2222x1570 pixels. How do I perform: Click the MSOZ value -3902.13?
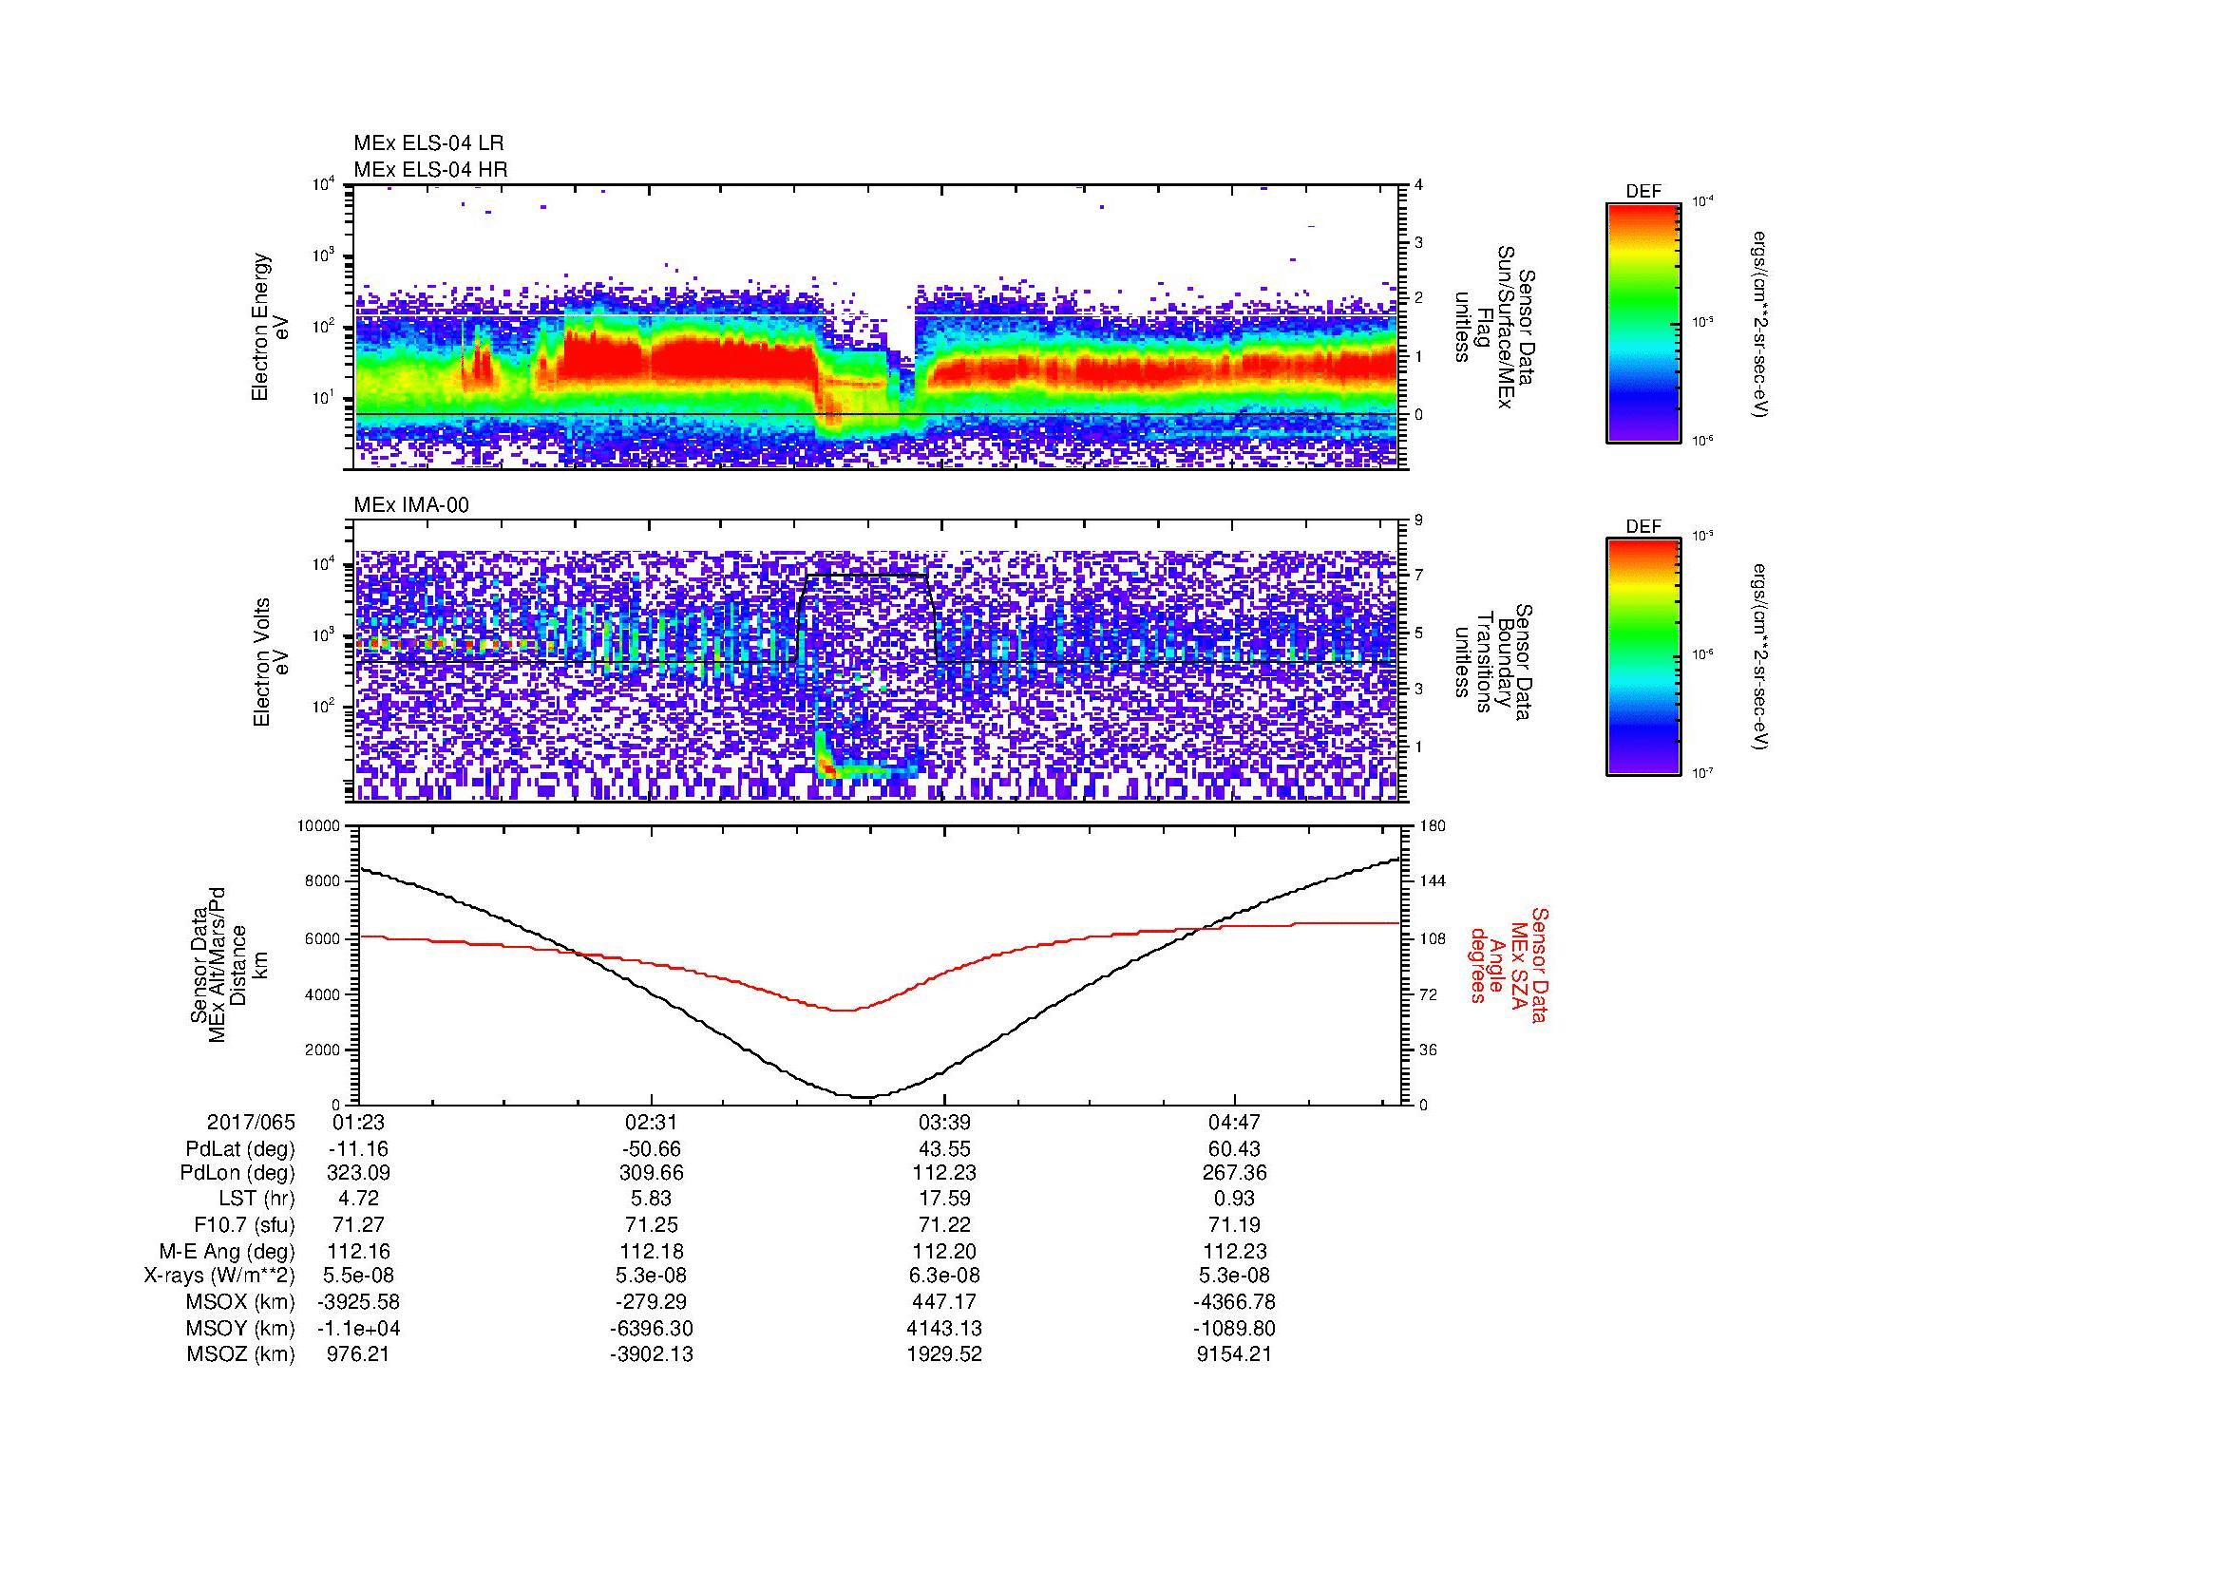(x=652, y=1354)
